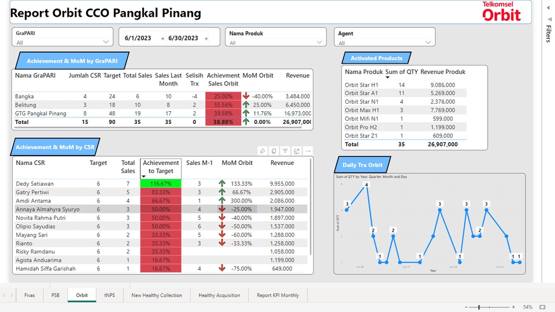This screenshot has height=312, width=555.
Task: Sort by Nama CSR column header
Action: click(30, 163)
